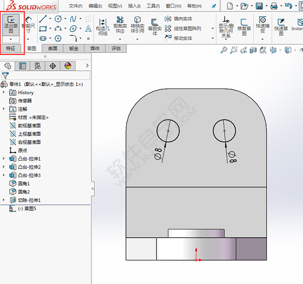Select the Sketch Fillet tool
Viewport: 303px width, 284px height.
tap(73, 38)
